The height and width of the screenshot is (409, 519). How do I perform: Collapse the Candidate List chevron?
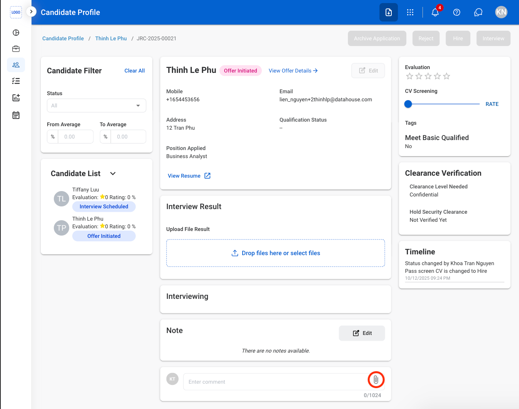tap(113, 173)
